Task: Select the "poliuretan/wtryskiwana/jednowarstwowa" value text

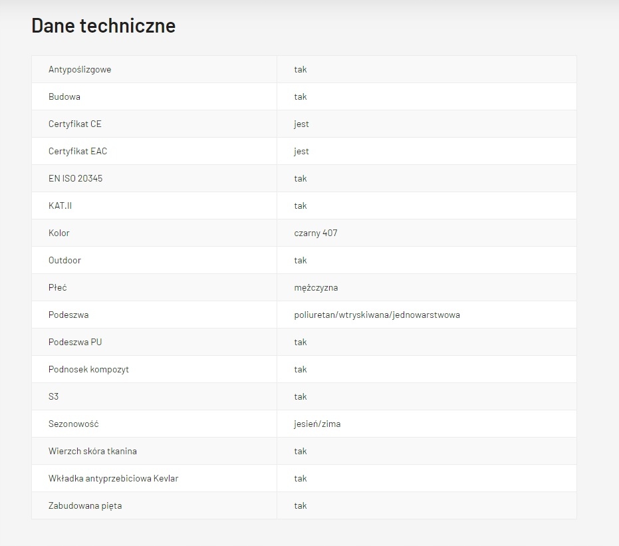Action: pos(377,315)
